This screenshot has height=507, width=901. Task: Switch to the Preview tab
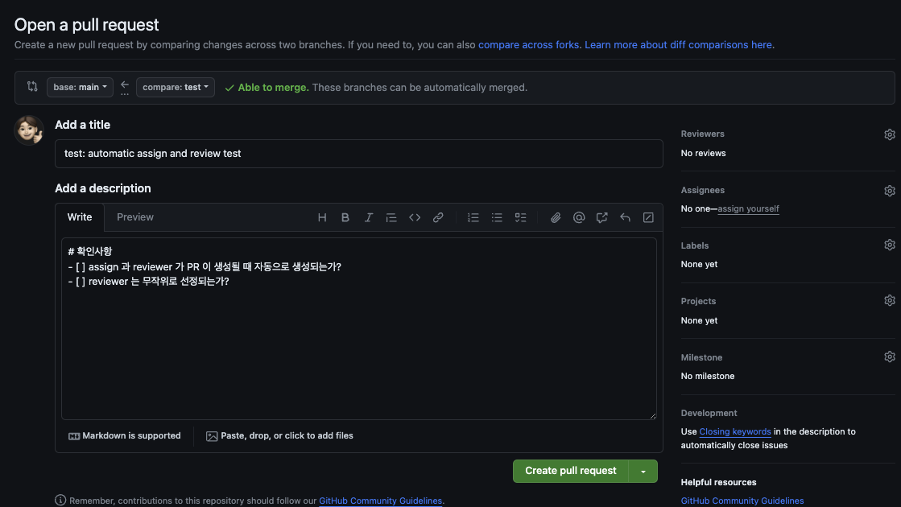(135, 217)
